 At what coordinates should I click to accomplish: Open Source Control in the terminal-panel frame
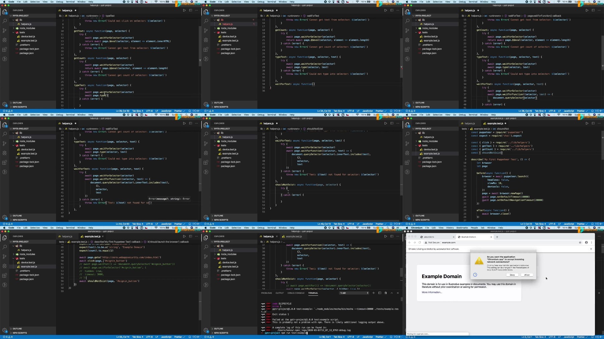click(x=206, y=257)
